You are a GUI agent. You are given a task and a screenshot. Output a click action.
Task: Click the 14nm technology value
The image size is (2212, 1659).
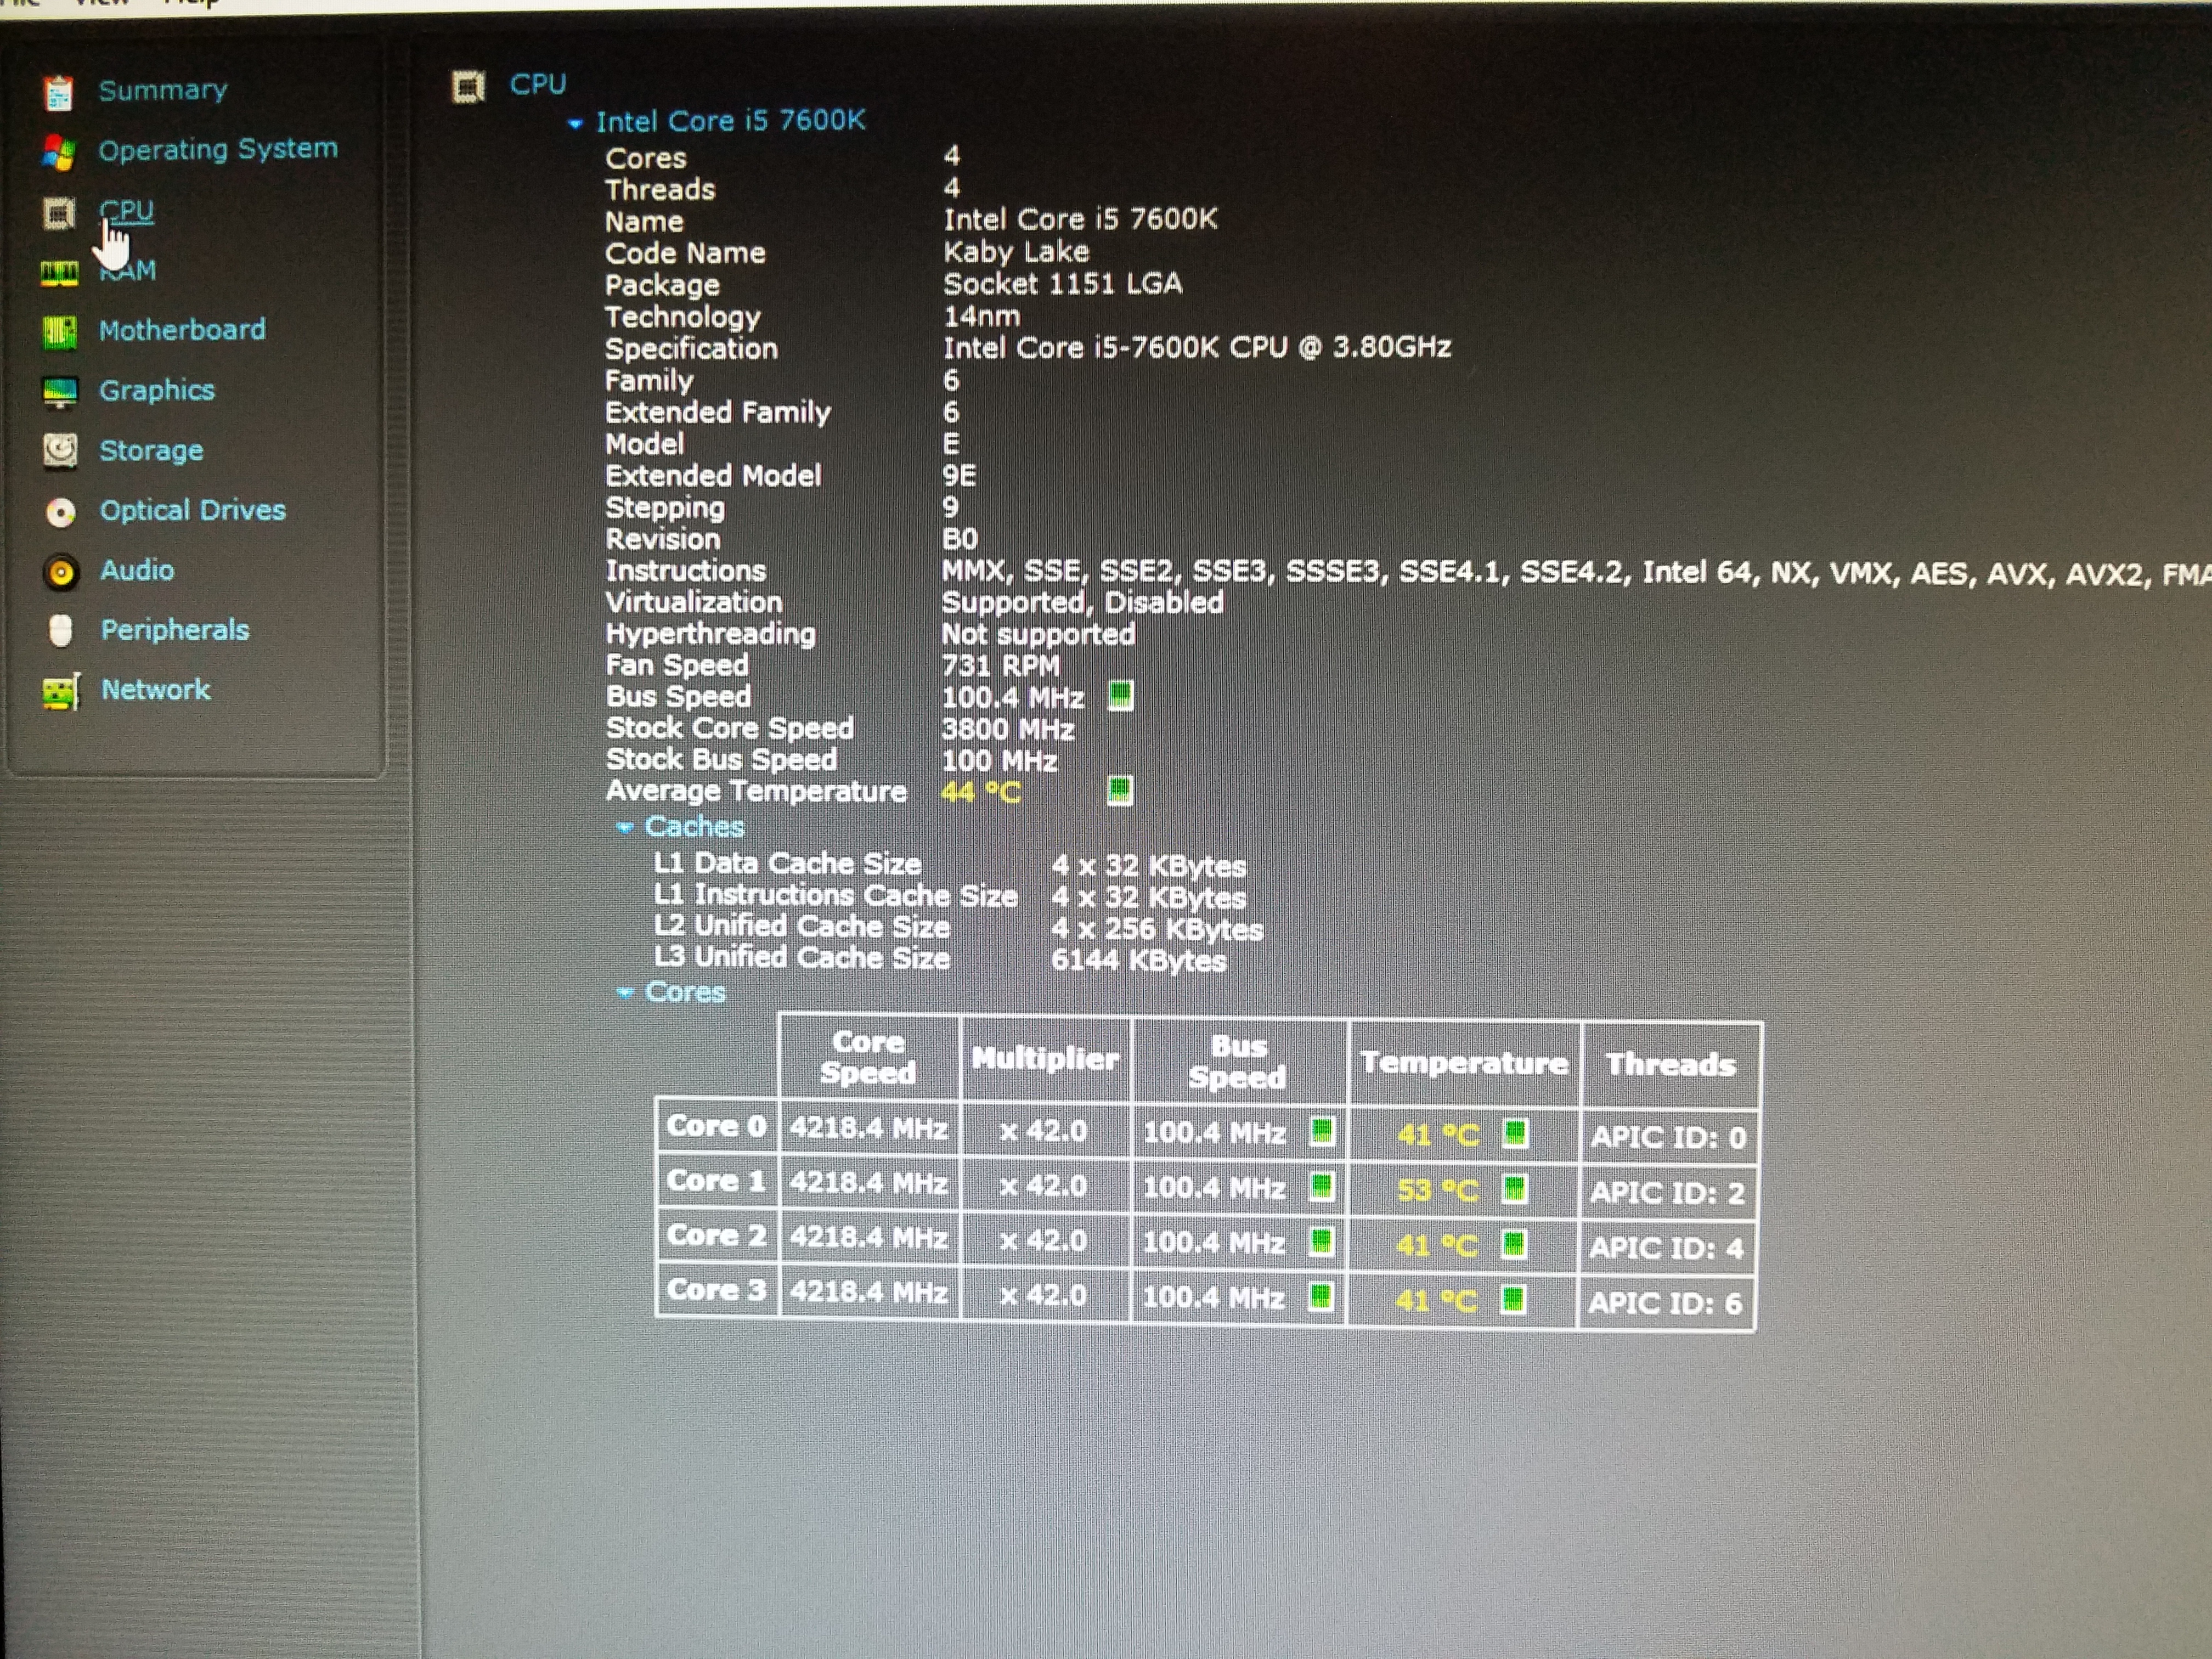point(982,316)
